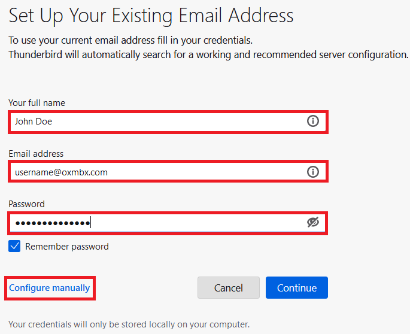Open the Configure manually link
This screenshot has height=334, width=410.
point(50,288)
